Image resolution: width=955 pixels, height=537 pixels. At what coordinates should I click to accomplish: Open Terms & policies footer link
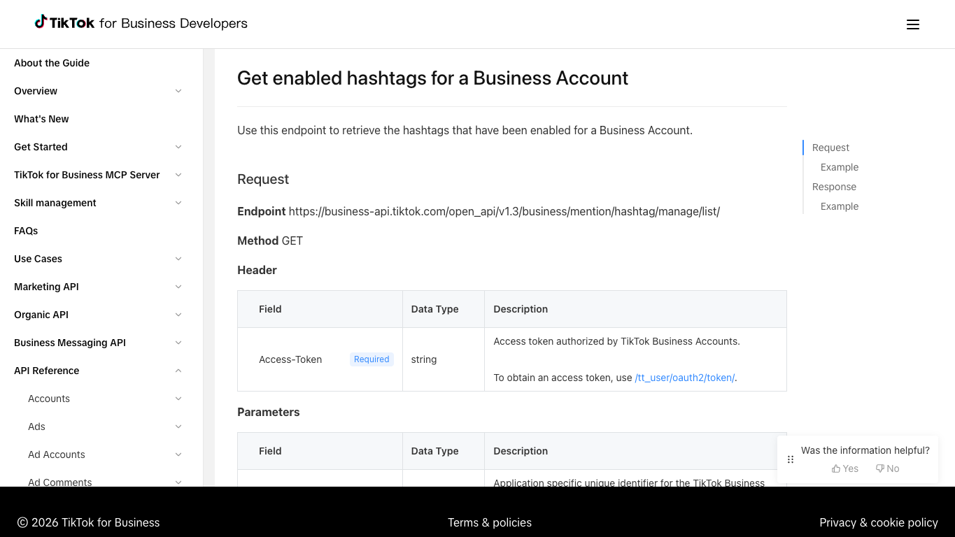click(490, 522)
